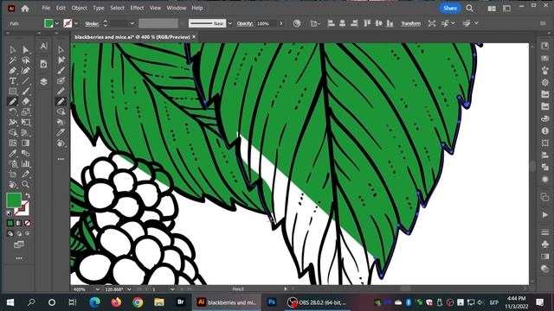Click the horizontal scrollbar thumb

(x=405, y=289)
